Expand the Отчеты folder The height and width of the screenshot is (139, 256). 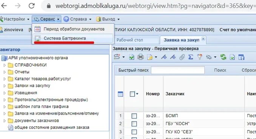5,72
